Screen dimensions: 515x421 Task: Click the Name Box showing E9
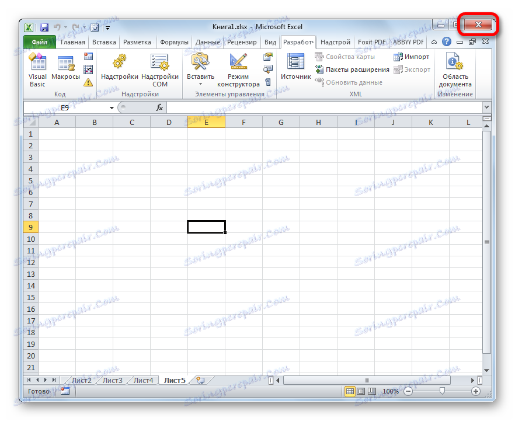click(x=65, y=107)
